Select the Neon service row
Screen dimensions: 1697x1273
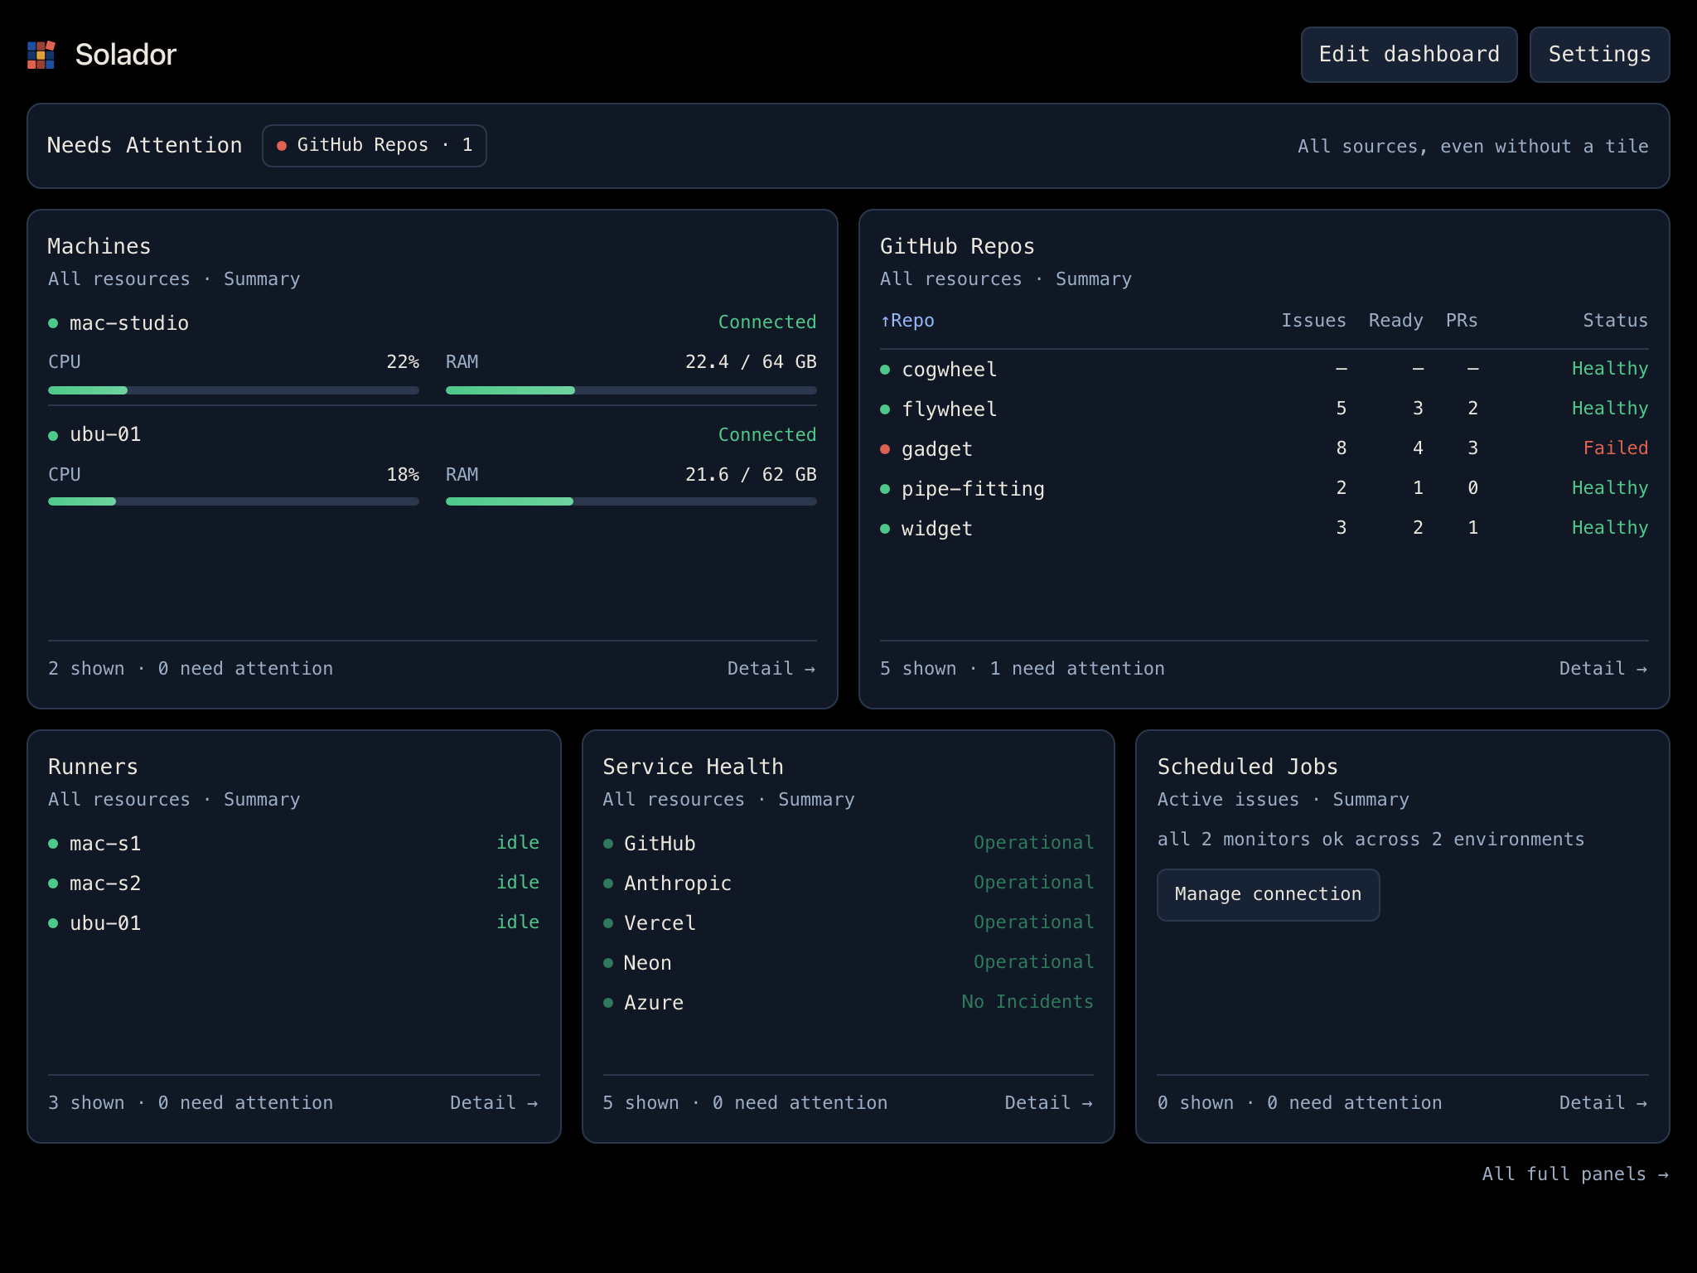tap(848, 963)
